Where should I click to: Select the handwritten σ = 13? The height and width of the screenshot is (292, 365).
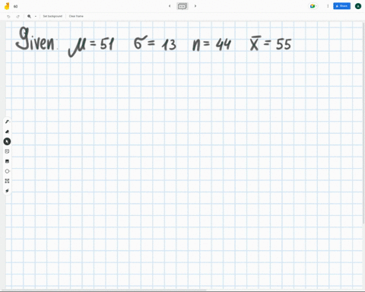[x=155, y=43]
